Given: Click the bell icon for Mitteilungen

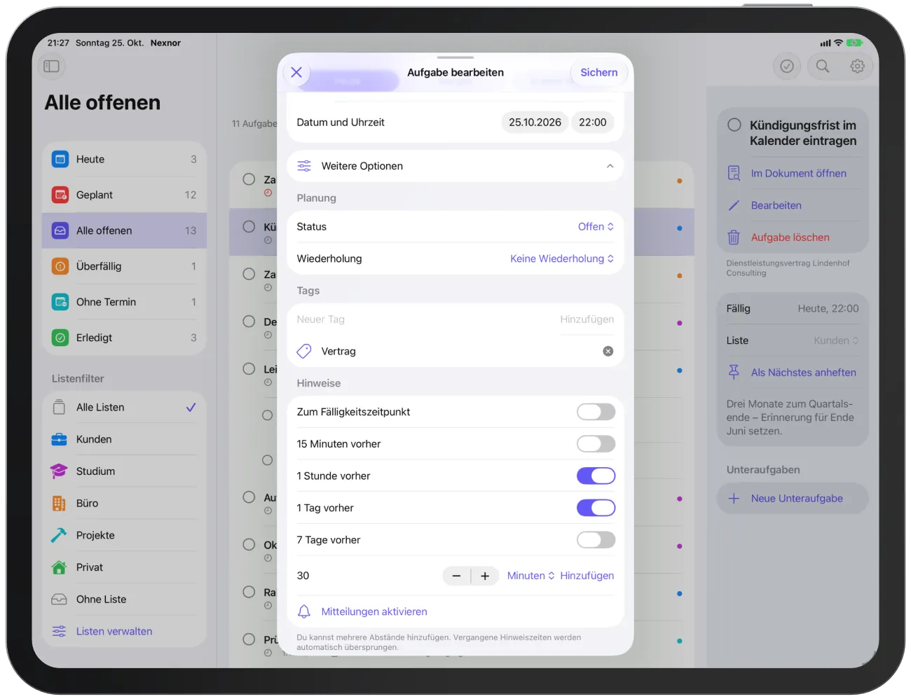Looking at the screenshot, I should coord(304,611).
